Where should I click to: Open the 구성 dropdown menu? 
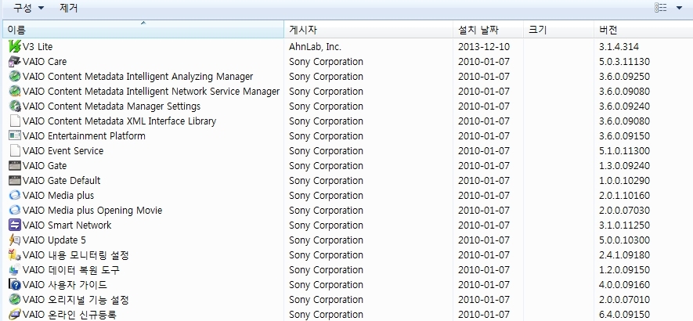[x=28, y=8]
